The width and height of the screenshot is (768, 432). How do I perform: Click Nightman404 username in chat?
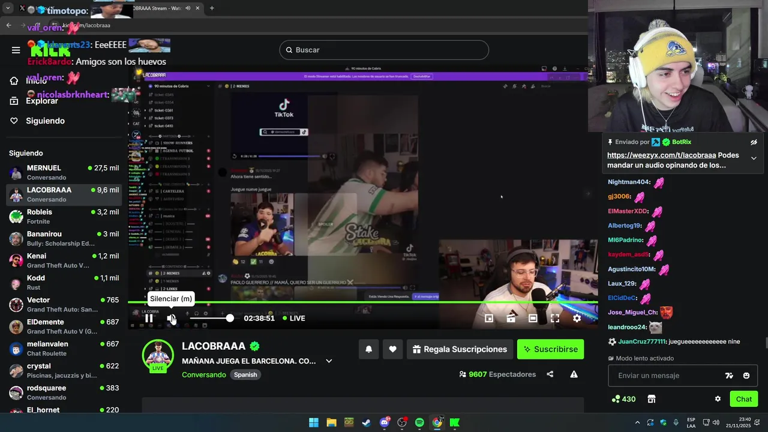pos(628,182)
